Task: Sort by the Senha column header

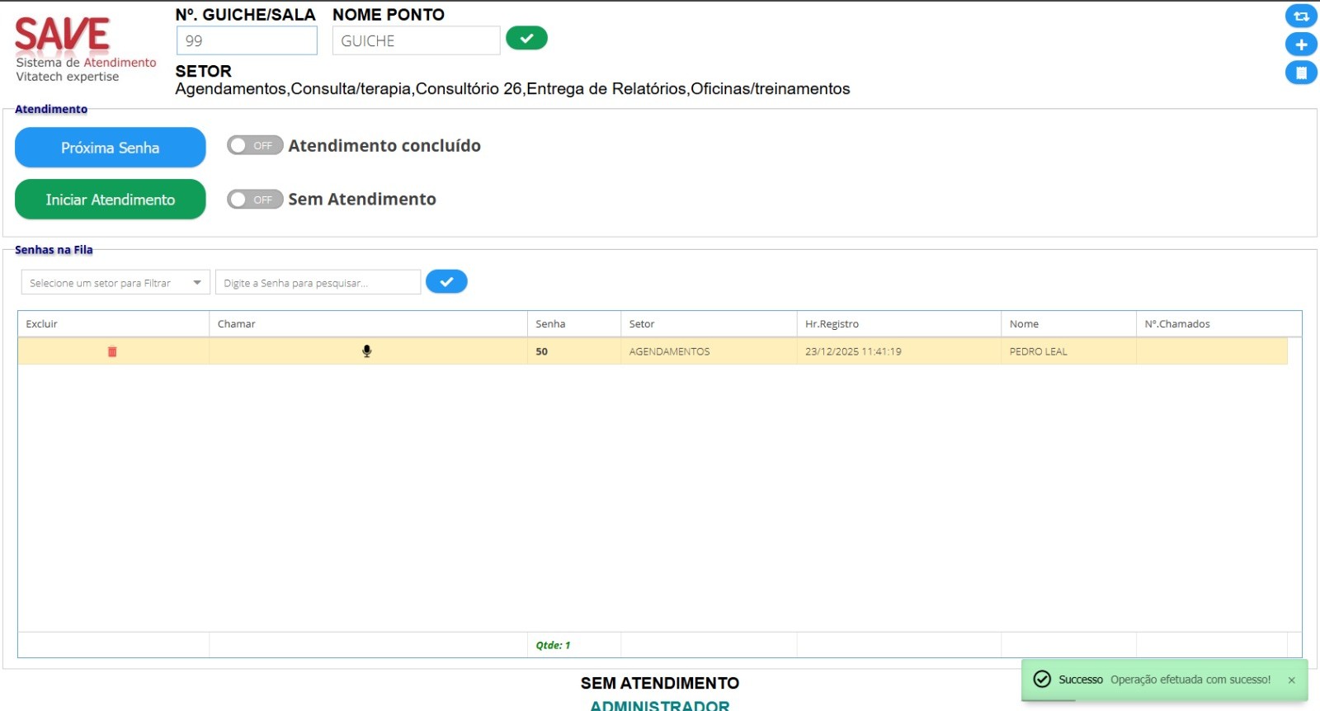Action: tap(550, 324)
